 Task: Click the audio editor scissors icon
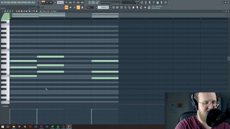146,3
